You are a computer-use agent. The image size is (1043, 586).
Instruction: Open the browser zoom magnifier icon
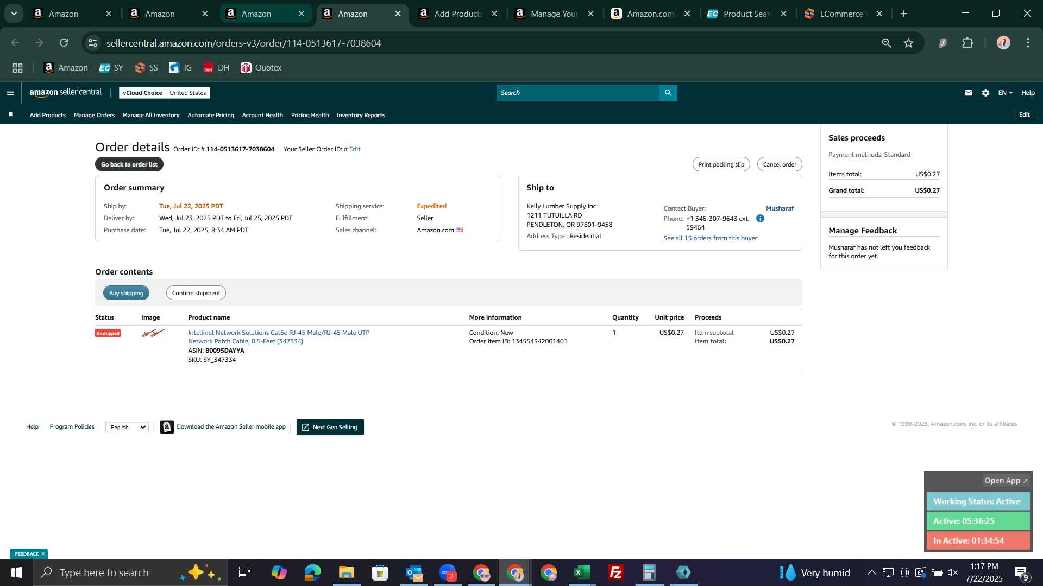coord(887,43)
